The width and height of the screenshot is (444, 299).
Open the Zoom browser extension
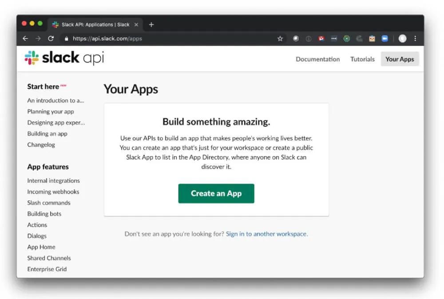pyautogui.click(x=384, y=39)
